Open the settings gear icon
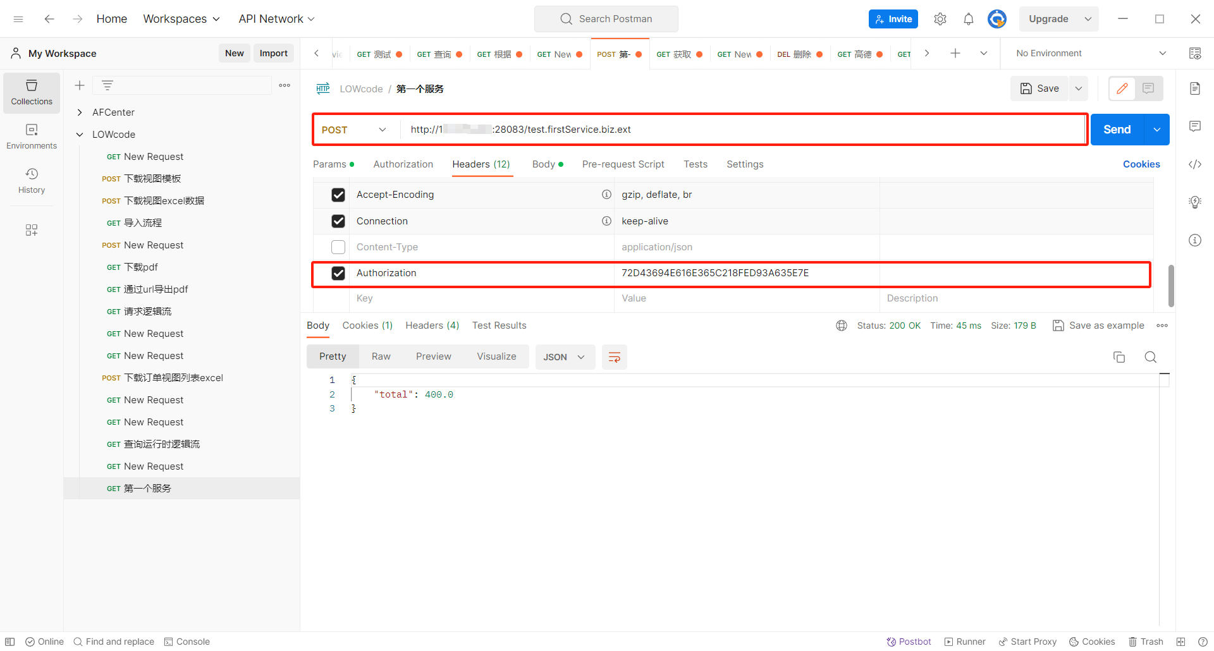This screenshot has width=1214, height=651. pos(940,19)
